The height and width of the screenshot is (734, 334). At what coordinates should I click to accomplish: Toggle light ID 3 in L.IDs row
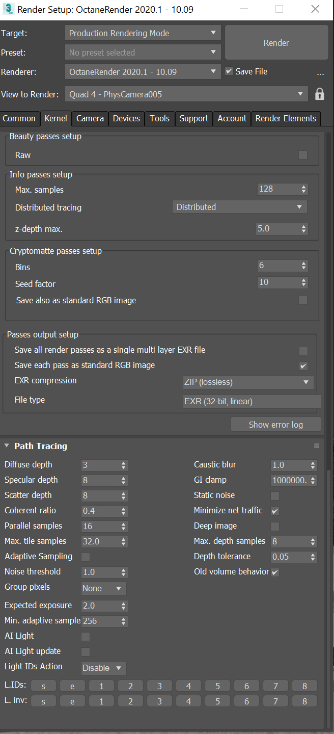pyautogui.click(x=159, y=686)
